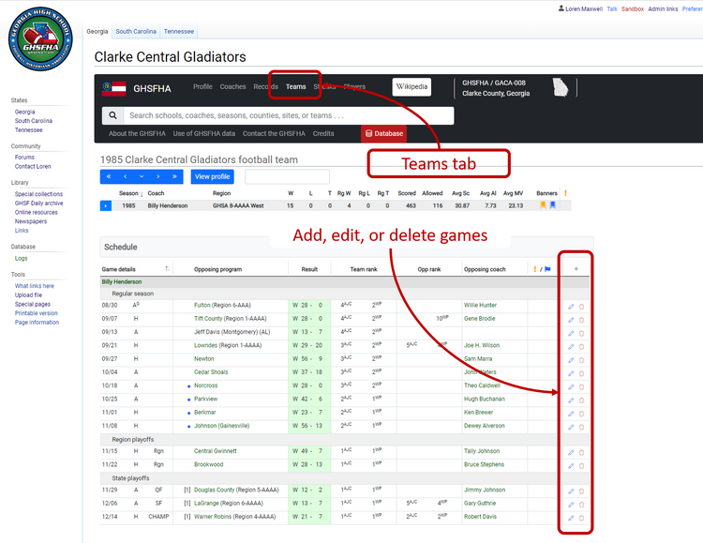The height and width of the screenshot is (543, 703).
Task: Focus the search schools input field
Action: pos(289,115)
